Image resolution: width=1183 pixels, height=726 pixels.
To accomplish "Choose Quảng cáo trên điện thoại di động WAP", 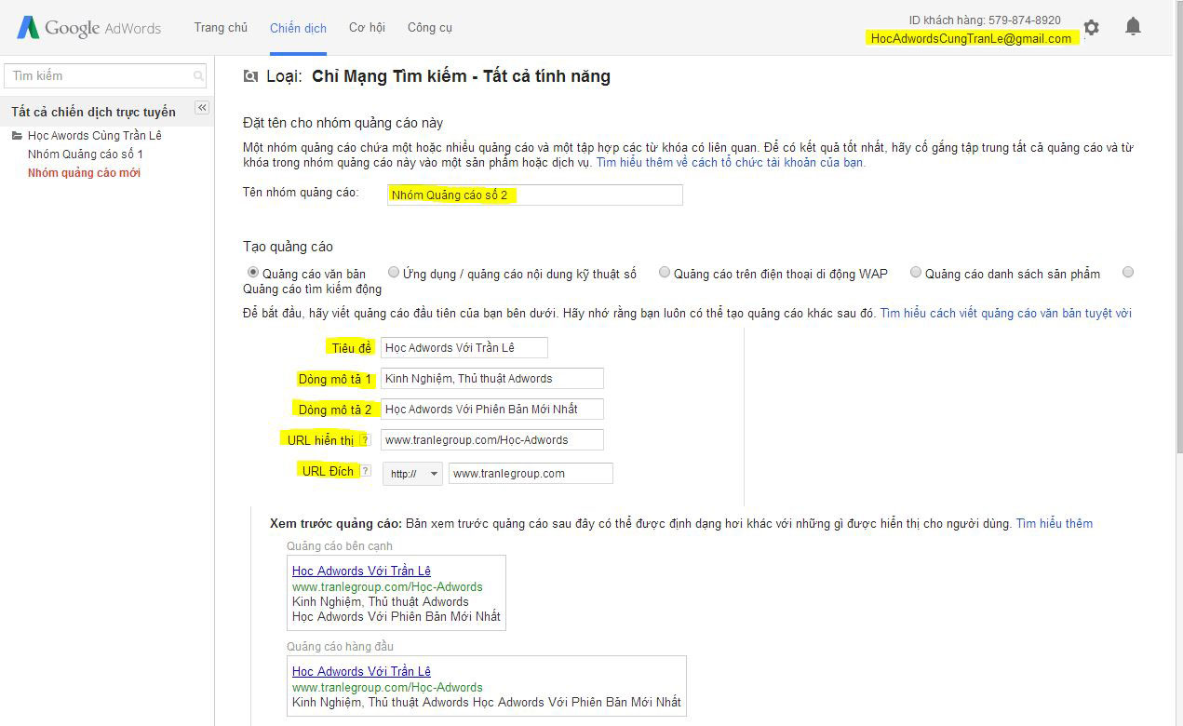I will [x=665, y=271].
